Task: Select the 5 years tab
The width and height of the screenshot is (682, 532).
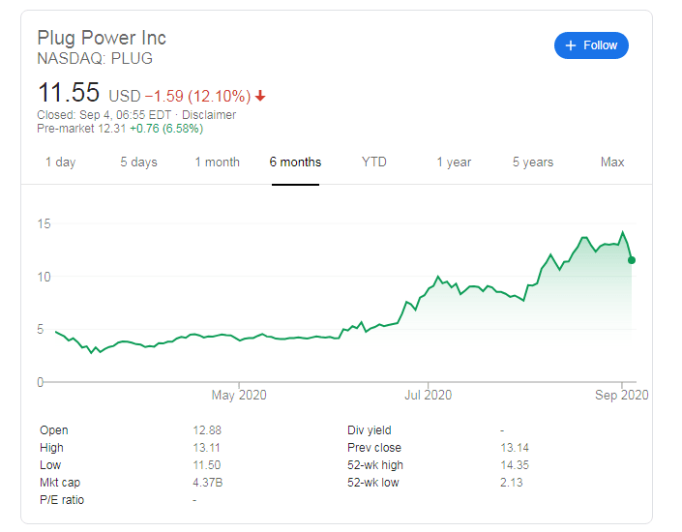Action: [533, 162]
